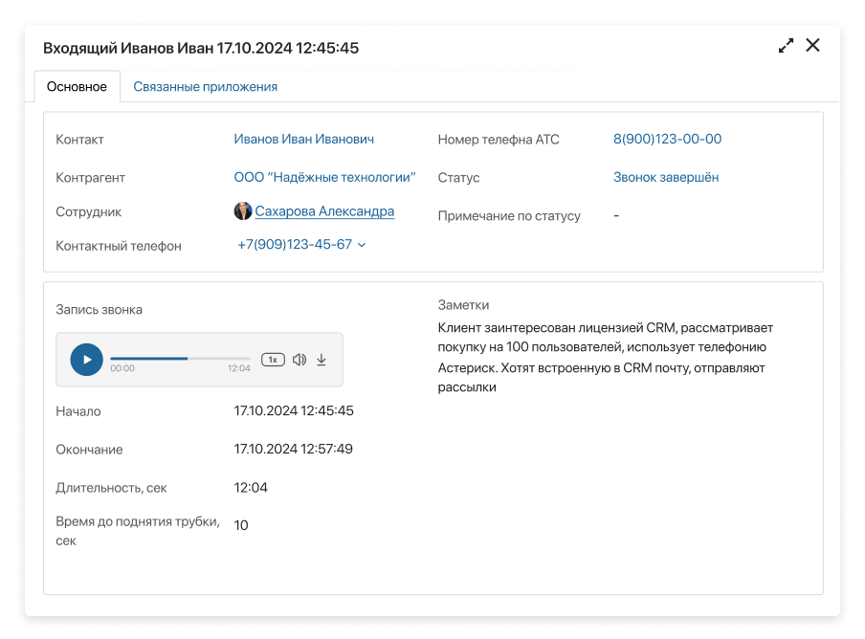Open employee Сахарова Александра profile
Viewport: 865px width, 639px height.
click(x=324, y=211)
